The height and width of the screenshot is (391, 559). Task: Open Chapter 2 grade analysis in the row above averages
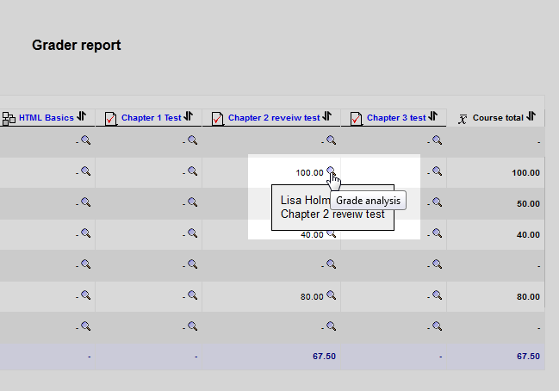tap(332, 326)
